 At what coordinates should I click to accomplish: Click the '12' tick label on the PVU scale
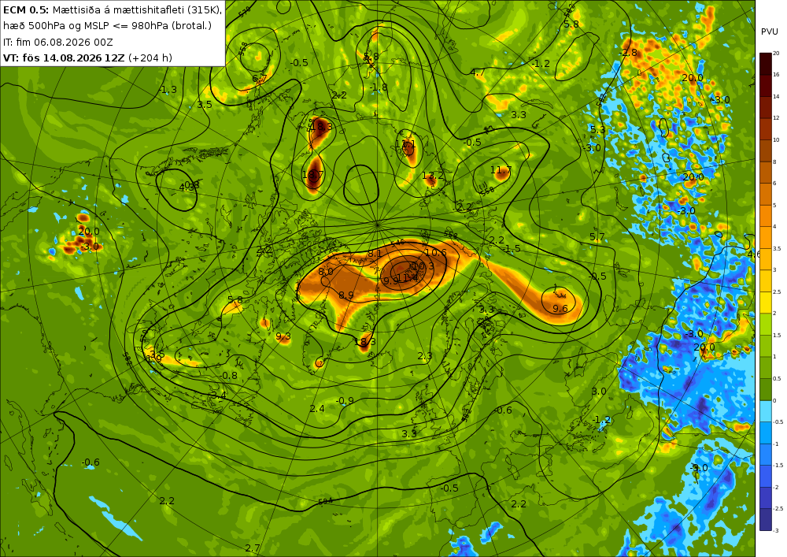(776, 118)
